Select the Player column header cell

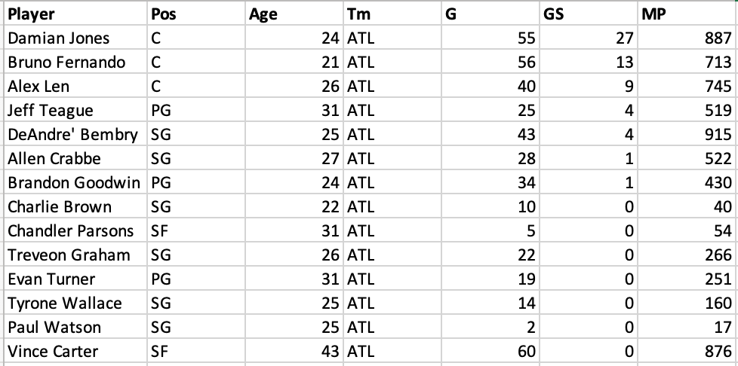coord(75,14)
